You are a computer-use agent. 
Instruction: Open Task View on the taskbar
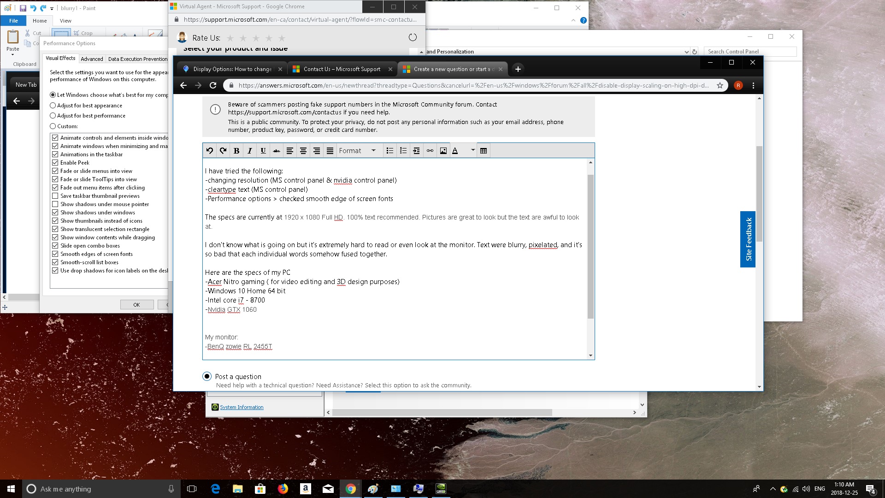coord(192,489)
